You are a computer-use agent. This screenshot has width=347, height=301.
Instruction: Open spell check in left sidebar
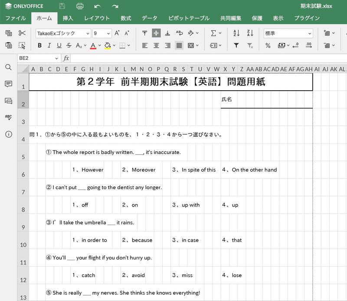pyautogui.click(x=8, y=117)
